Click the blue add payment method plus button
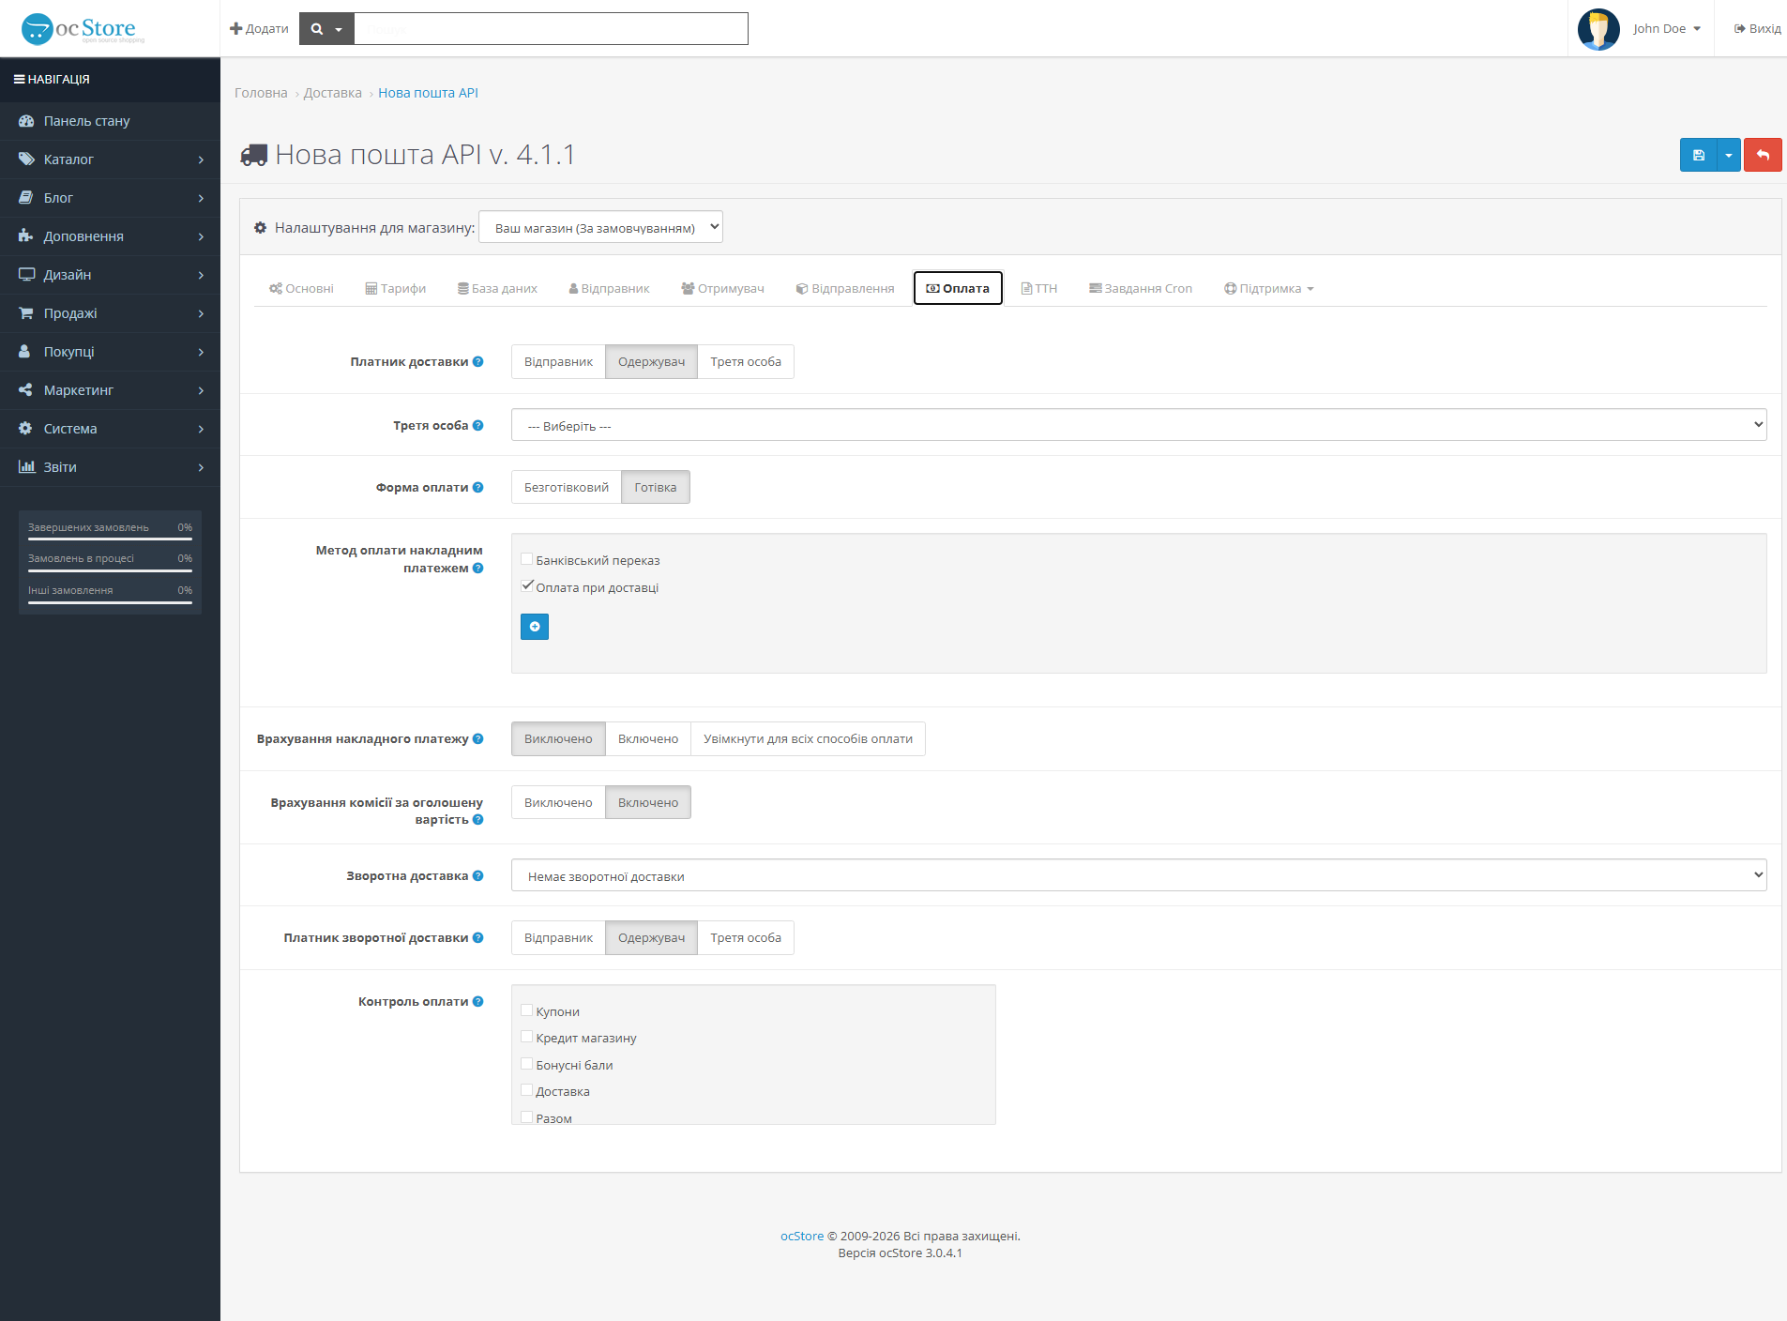 pyautogui.click(x=535, y=627)
